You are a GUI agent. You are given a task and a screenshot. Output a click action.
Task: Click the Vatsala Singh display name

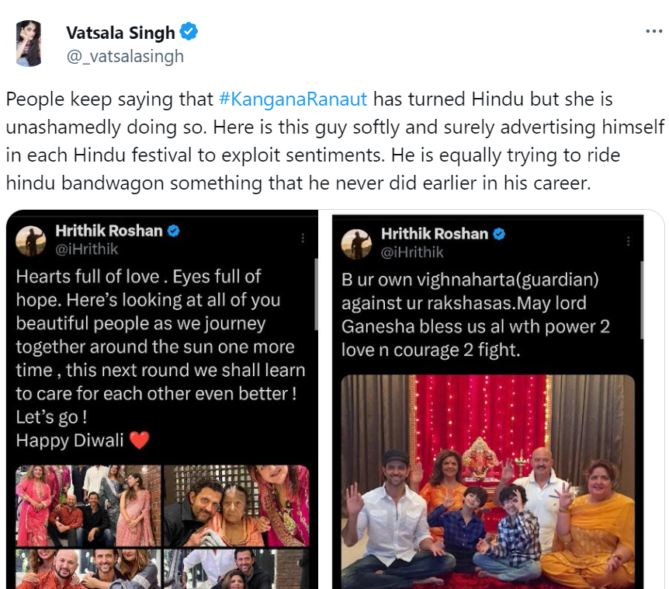[121, 33]
